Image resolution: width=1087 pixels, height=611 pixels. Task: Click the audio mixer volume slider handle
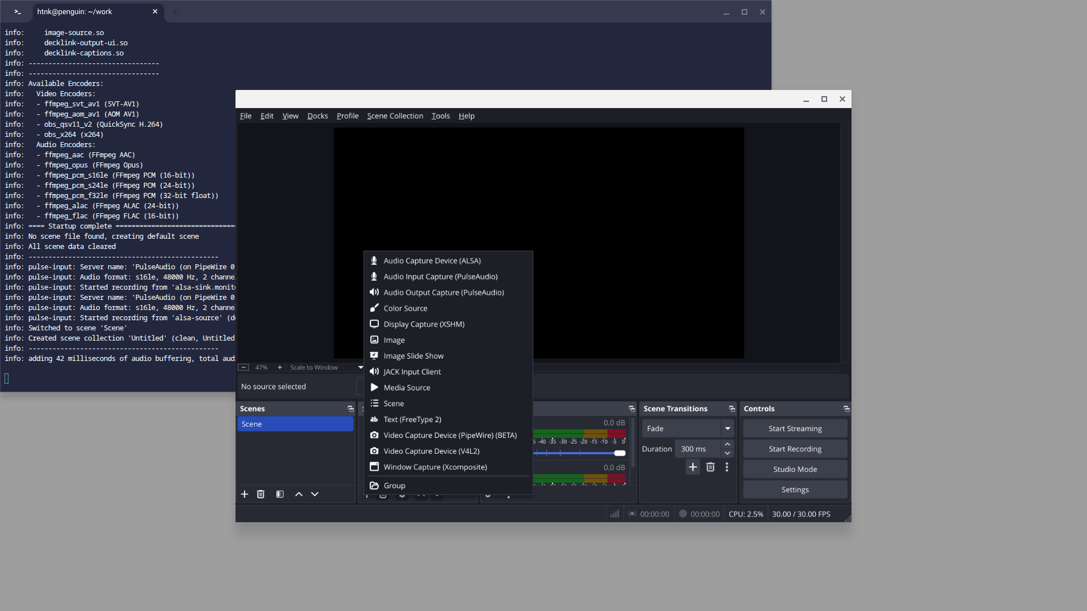620,453
